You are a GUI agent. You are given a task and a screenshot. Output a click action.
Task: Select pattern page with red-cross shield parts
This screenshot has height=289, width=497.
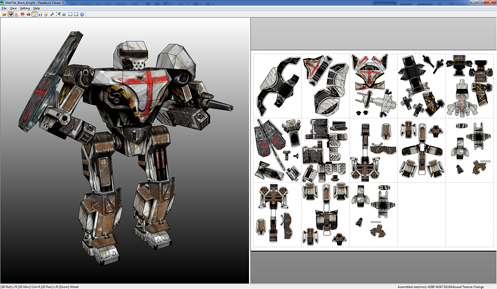278,150
